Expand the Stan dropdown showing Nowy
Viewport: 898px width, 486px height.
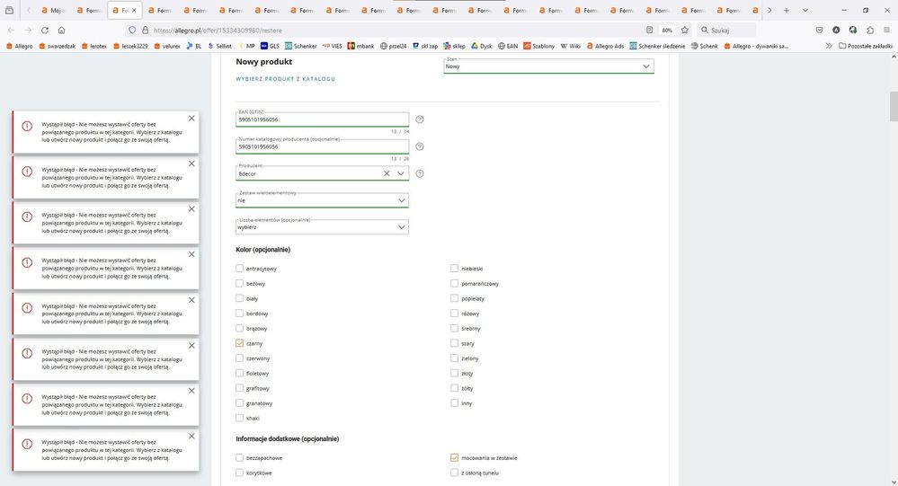tap(549, 66)
